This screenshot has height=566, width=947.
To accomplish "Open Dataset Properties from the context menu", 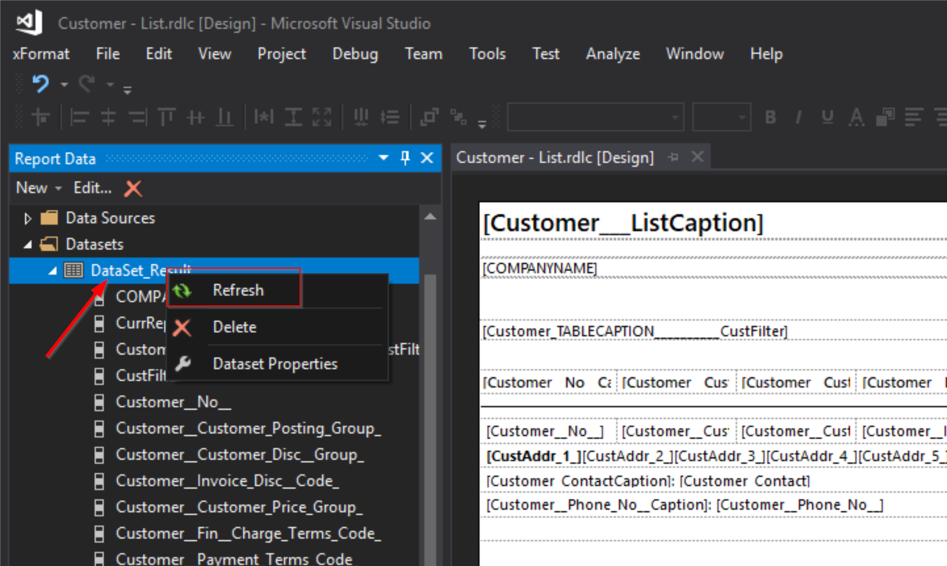I will click(x=275, y=363).
